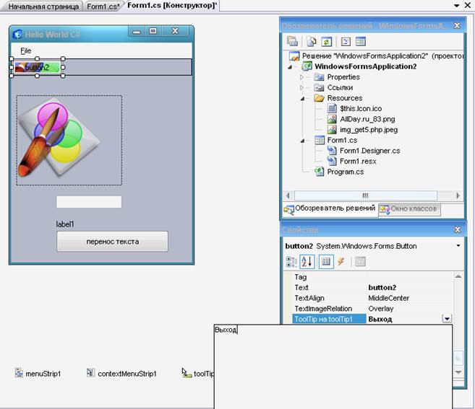Click the перенос текста button on form

click(112, 242)
